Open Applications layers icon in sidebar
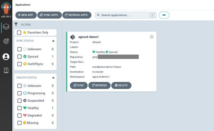The image size is (214, 131). pyautogui.click(x=6, y=27)
